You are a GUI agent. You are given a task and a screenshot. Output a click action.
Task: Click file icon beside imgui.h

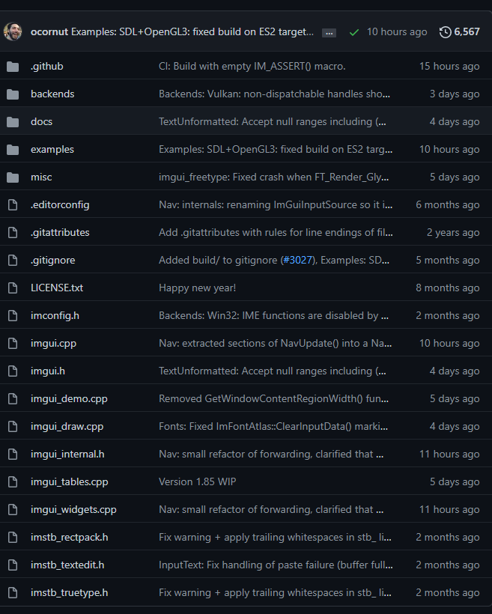click(x=13, y=371)
